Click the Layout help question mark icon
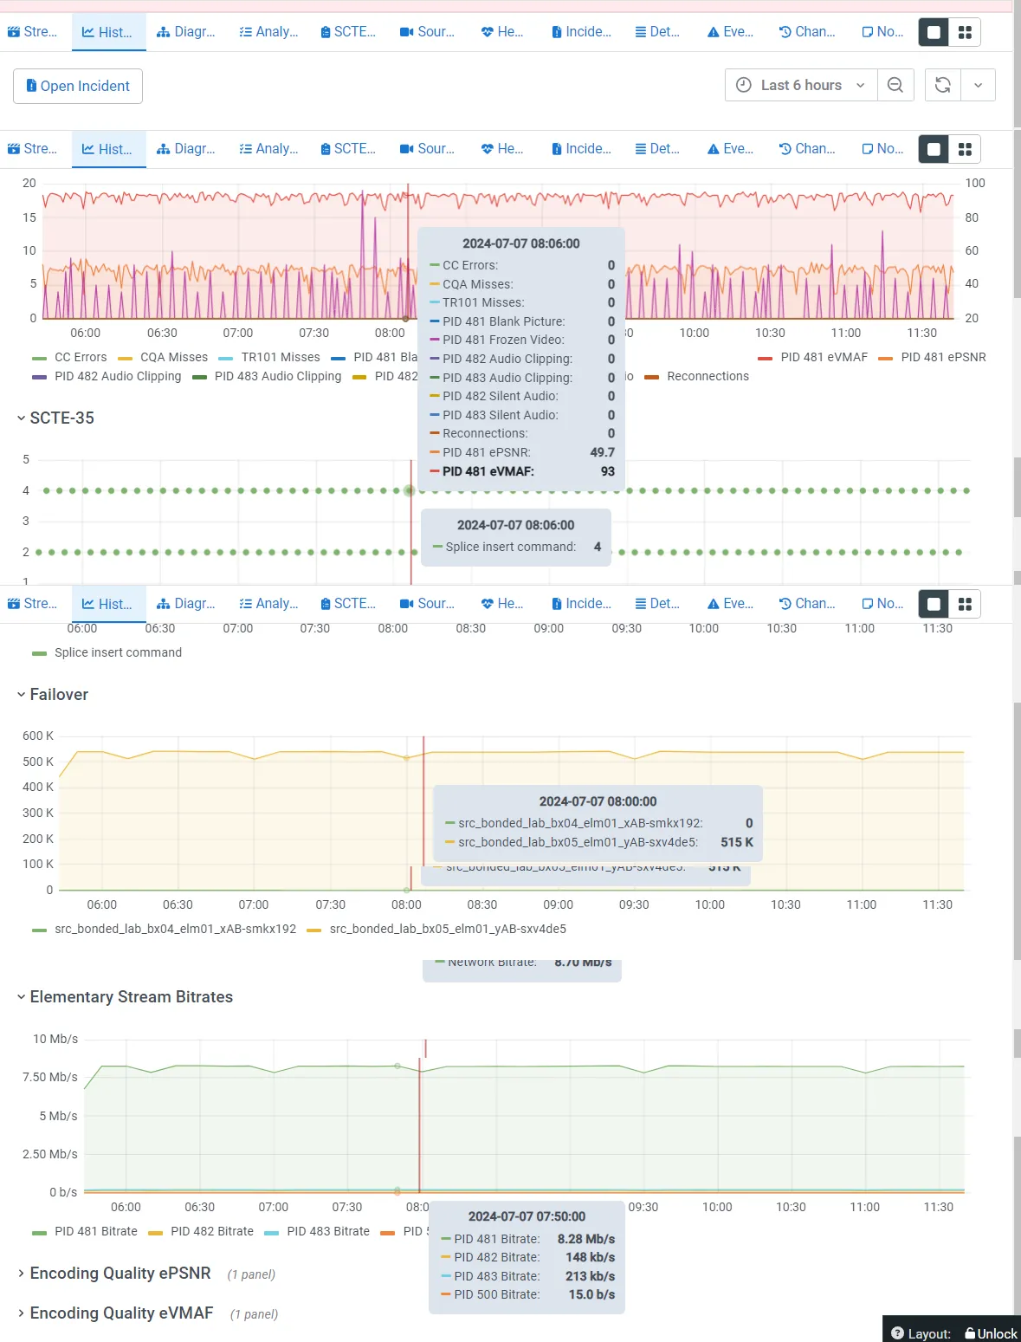Viewport: 1021px width, 1342px height. 898,1333
